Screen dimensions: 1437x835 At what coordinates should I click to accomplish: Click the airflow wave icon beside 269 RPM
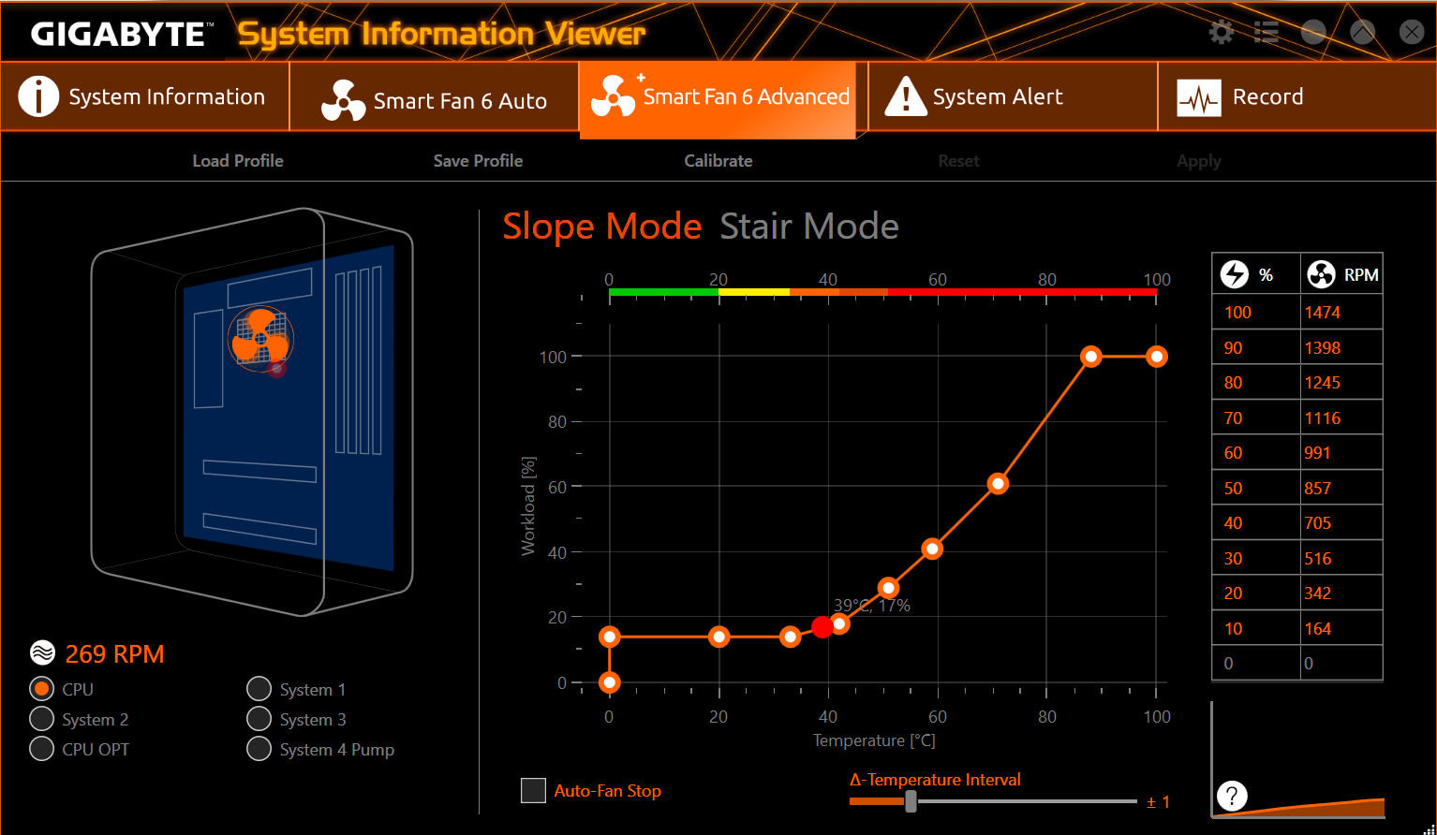point(42,652)
